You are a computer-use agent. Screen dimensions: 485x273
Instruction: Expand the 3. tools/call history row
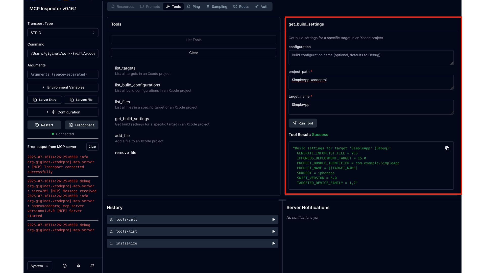click(x=192, y=219)
